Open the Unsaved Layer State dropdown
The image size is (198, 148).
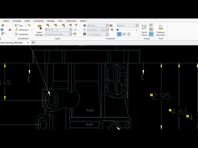58,34
